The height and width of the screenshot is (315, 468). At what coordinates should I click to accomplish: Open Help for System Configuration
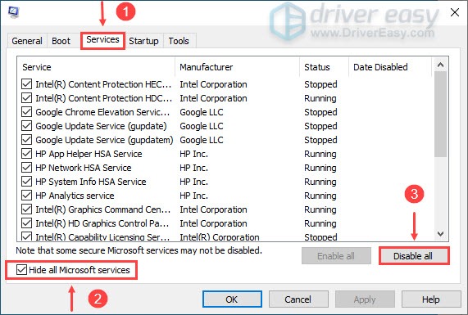click(x=431, y=299)
